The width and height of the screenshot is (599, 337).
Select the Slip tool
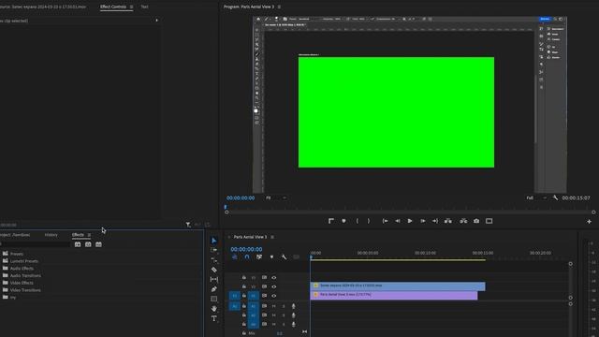214,279
